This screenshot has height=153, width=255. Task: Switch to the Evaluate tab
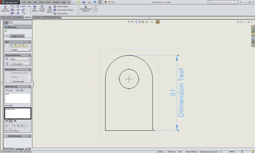37,17
